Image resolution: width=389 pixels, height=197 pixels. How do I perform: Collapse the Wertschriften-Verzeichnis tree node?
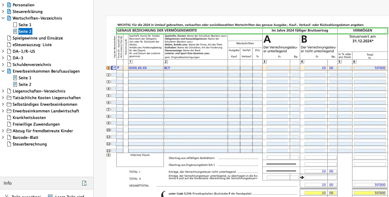coord(3,18)
